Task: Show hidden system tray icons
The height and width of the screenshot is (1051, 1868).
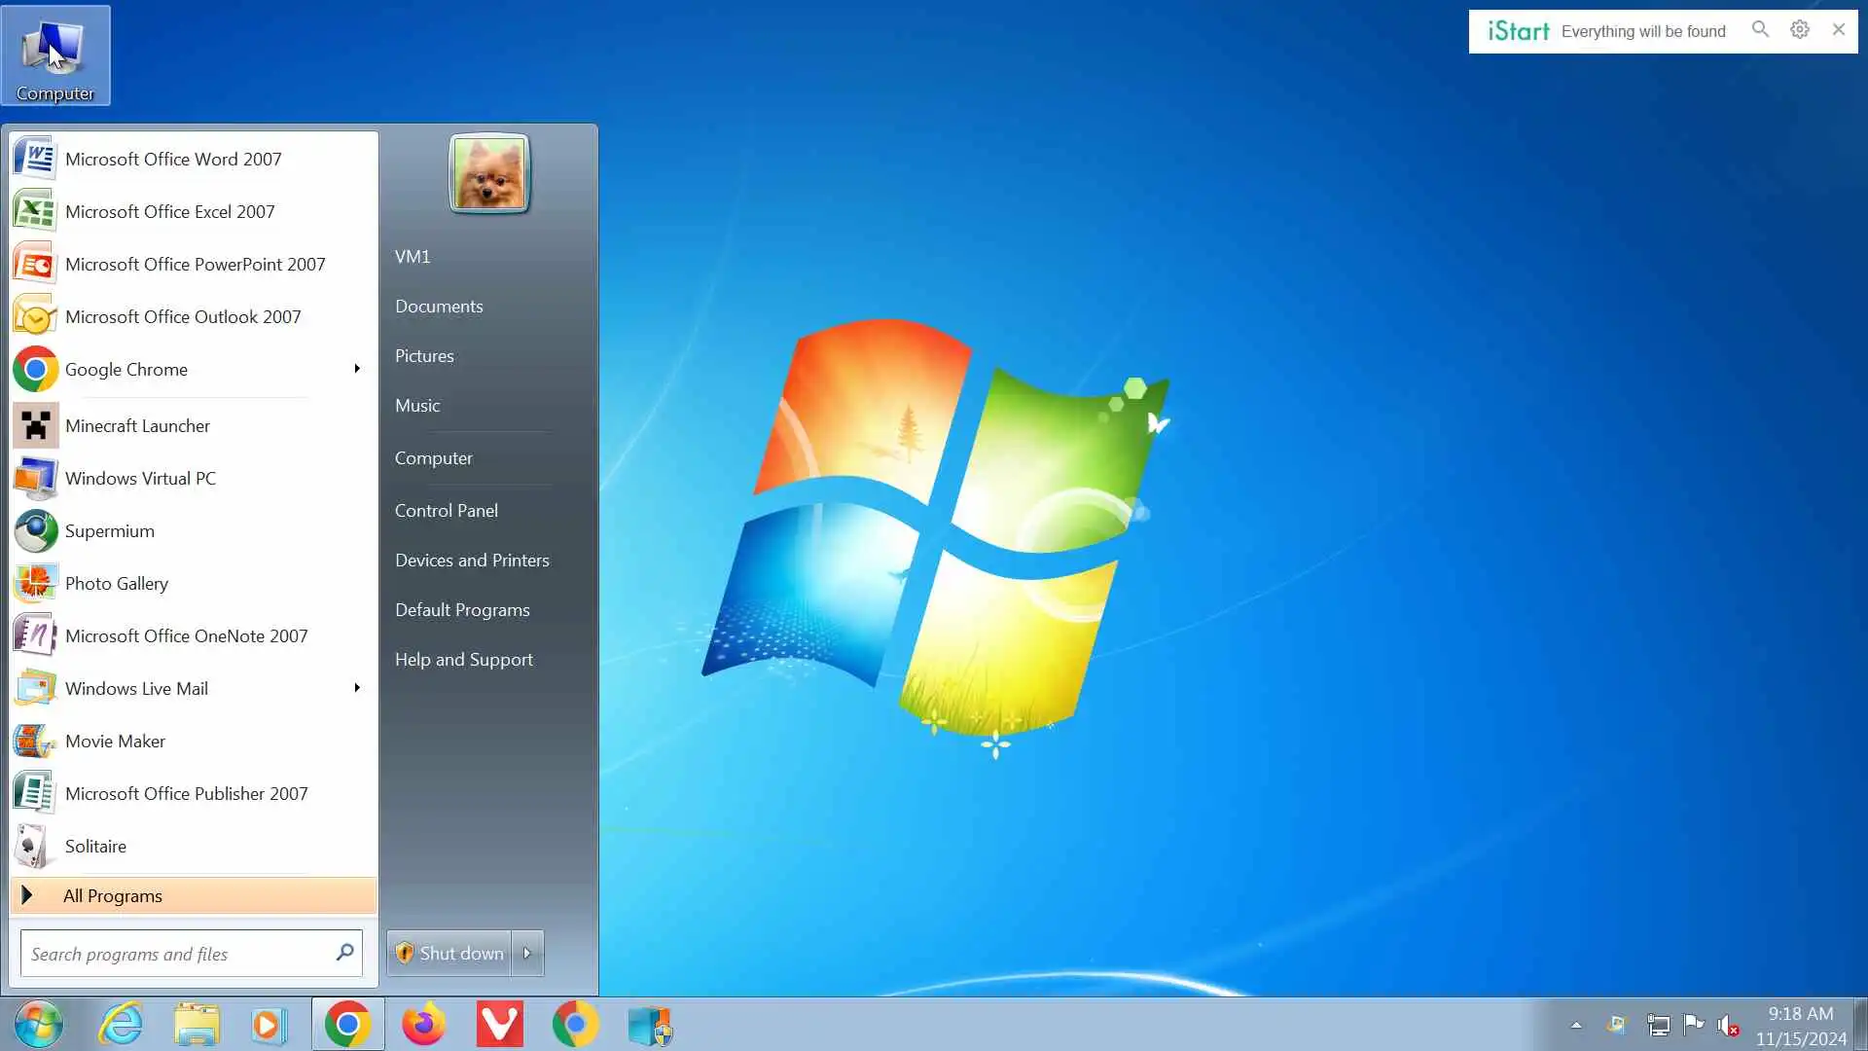Action: (1576, 1025)
